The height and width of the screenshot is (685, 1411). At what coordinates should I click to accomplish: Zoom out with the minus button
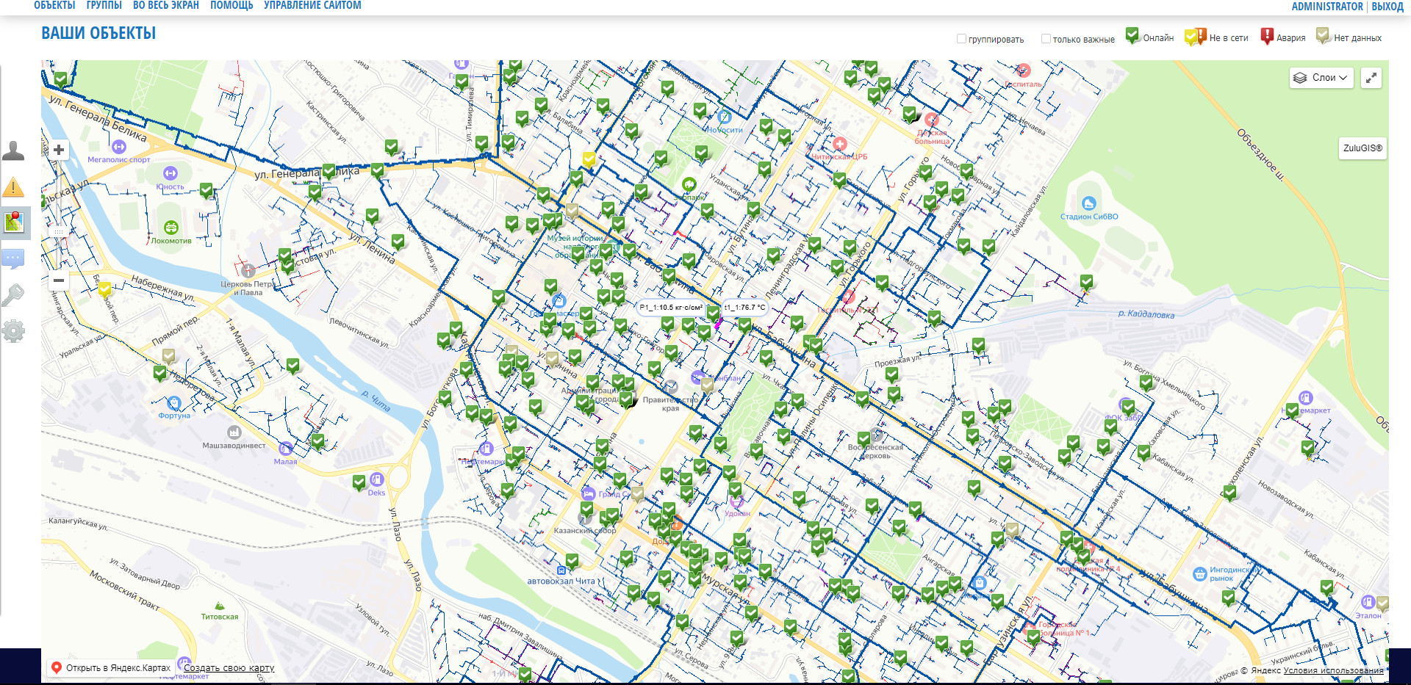click(x=59, y=280)
